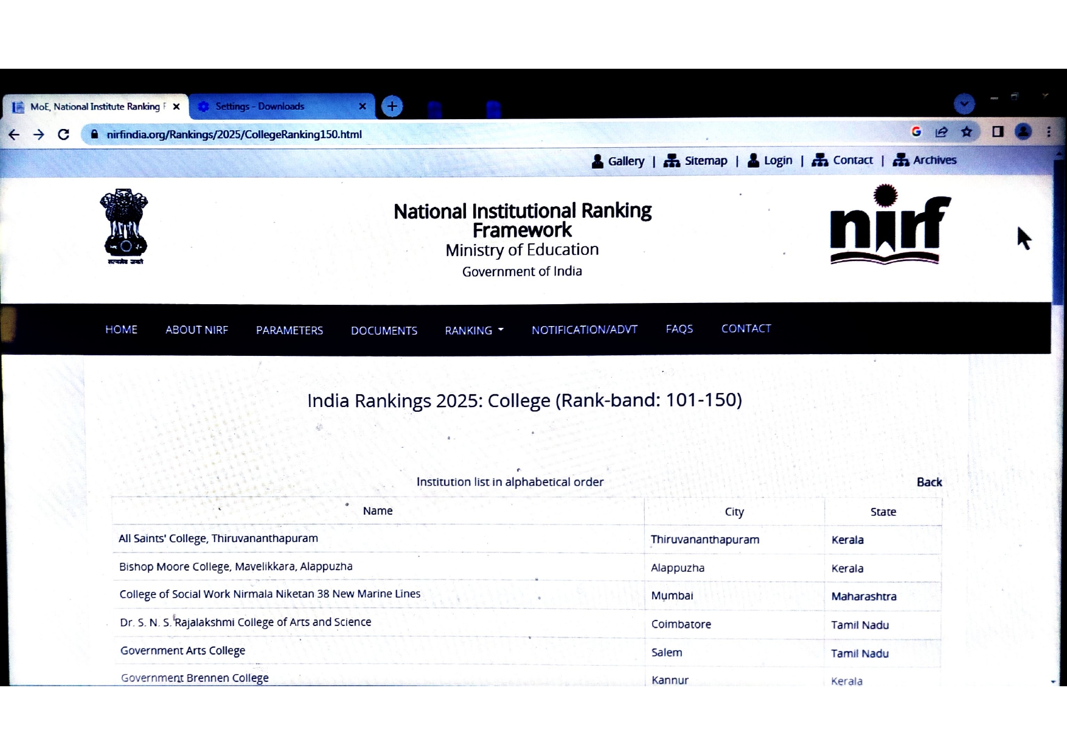The image size is (1067, 755).
Task: Click the Contact hierarchy icon
Action: click(x=820, y=160)
